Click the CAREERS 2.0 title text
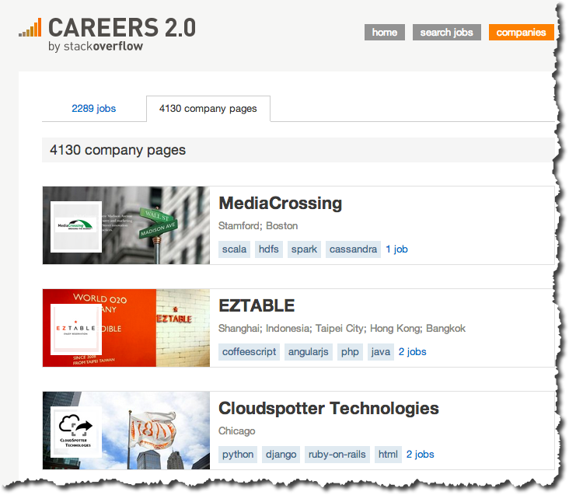This screenshot has width=569, height=495. tap(122, 27)
